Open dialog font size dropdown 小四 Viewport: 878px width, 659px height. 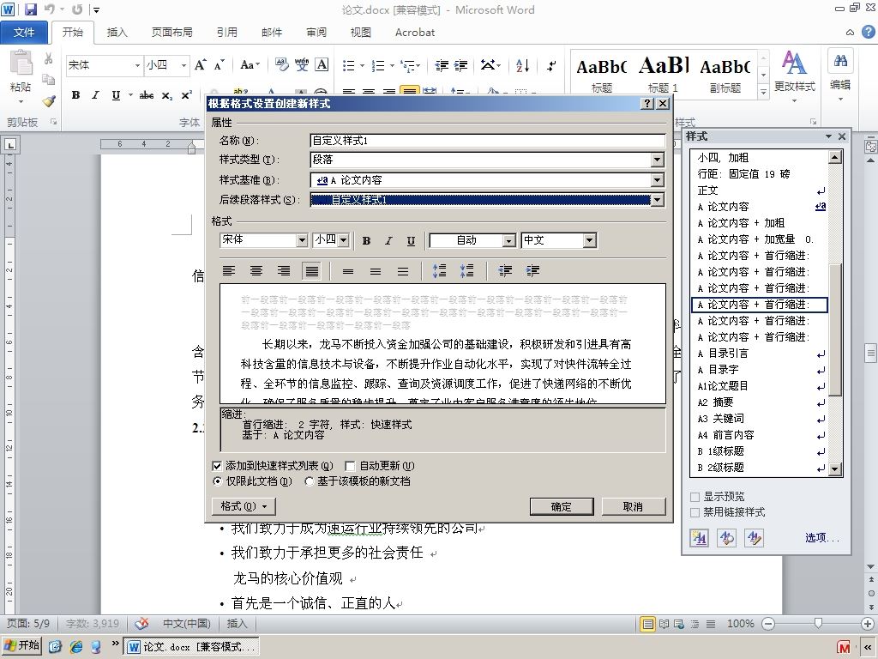click(344, 240)
